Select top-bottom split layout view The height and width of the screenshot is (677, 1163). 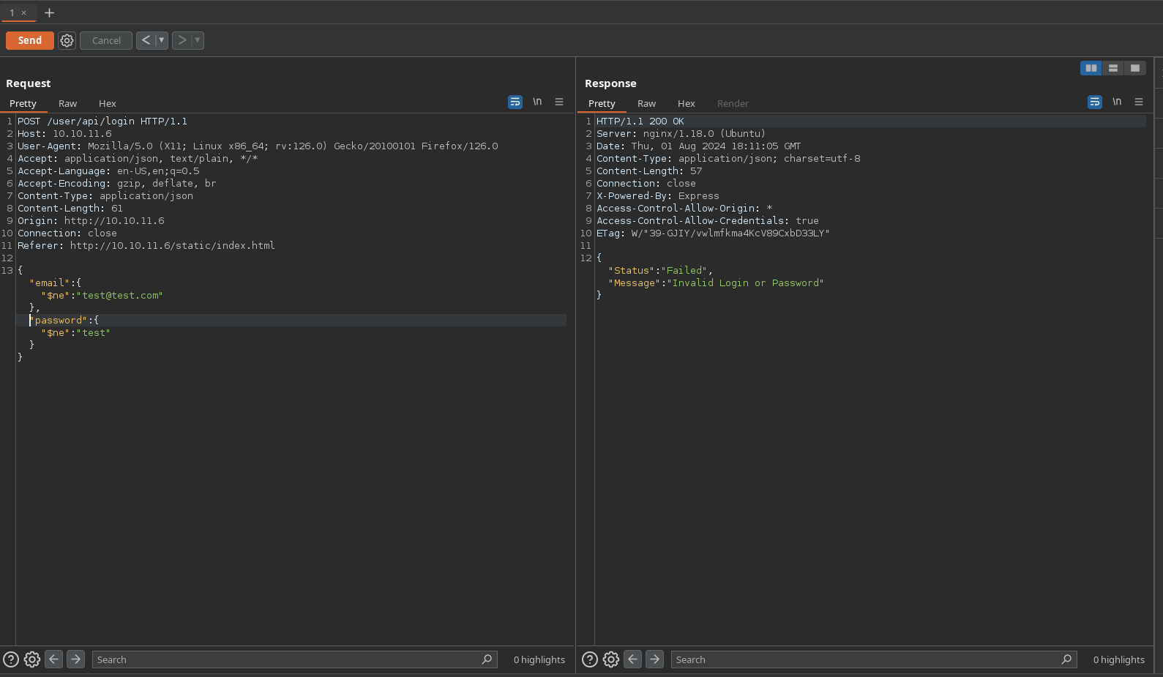(x=1113, y=68)
